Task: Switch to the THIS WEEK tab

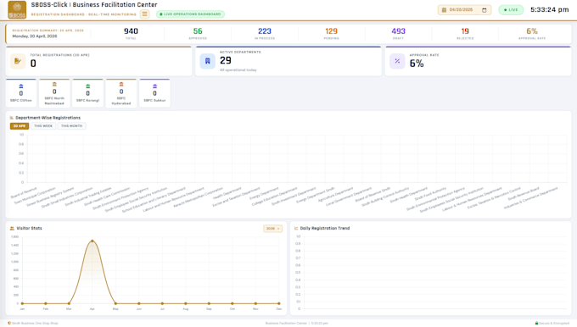Action: [43, 126]
